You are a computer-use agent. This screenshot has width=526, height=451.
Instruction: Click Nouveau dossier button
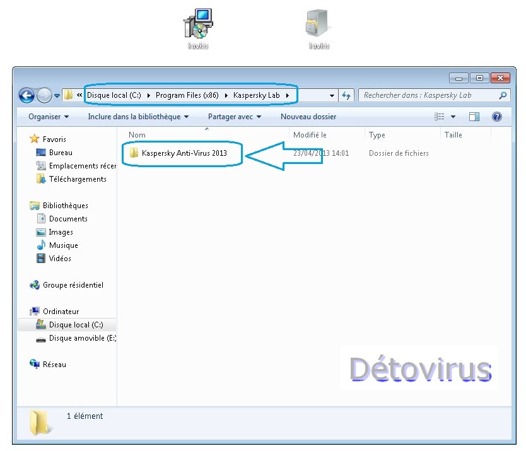(308, 117)
